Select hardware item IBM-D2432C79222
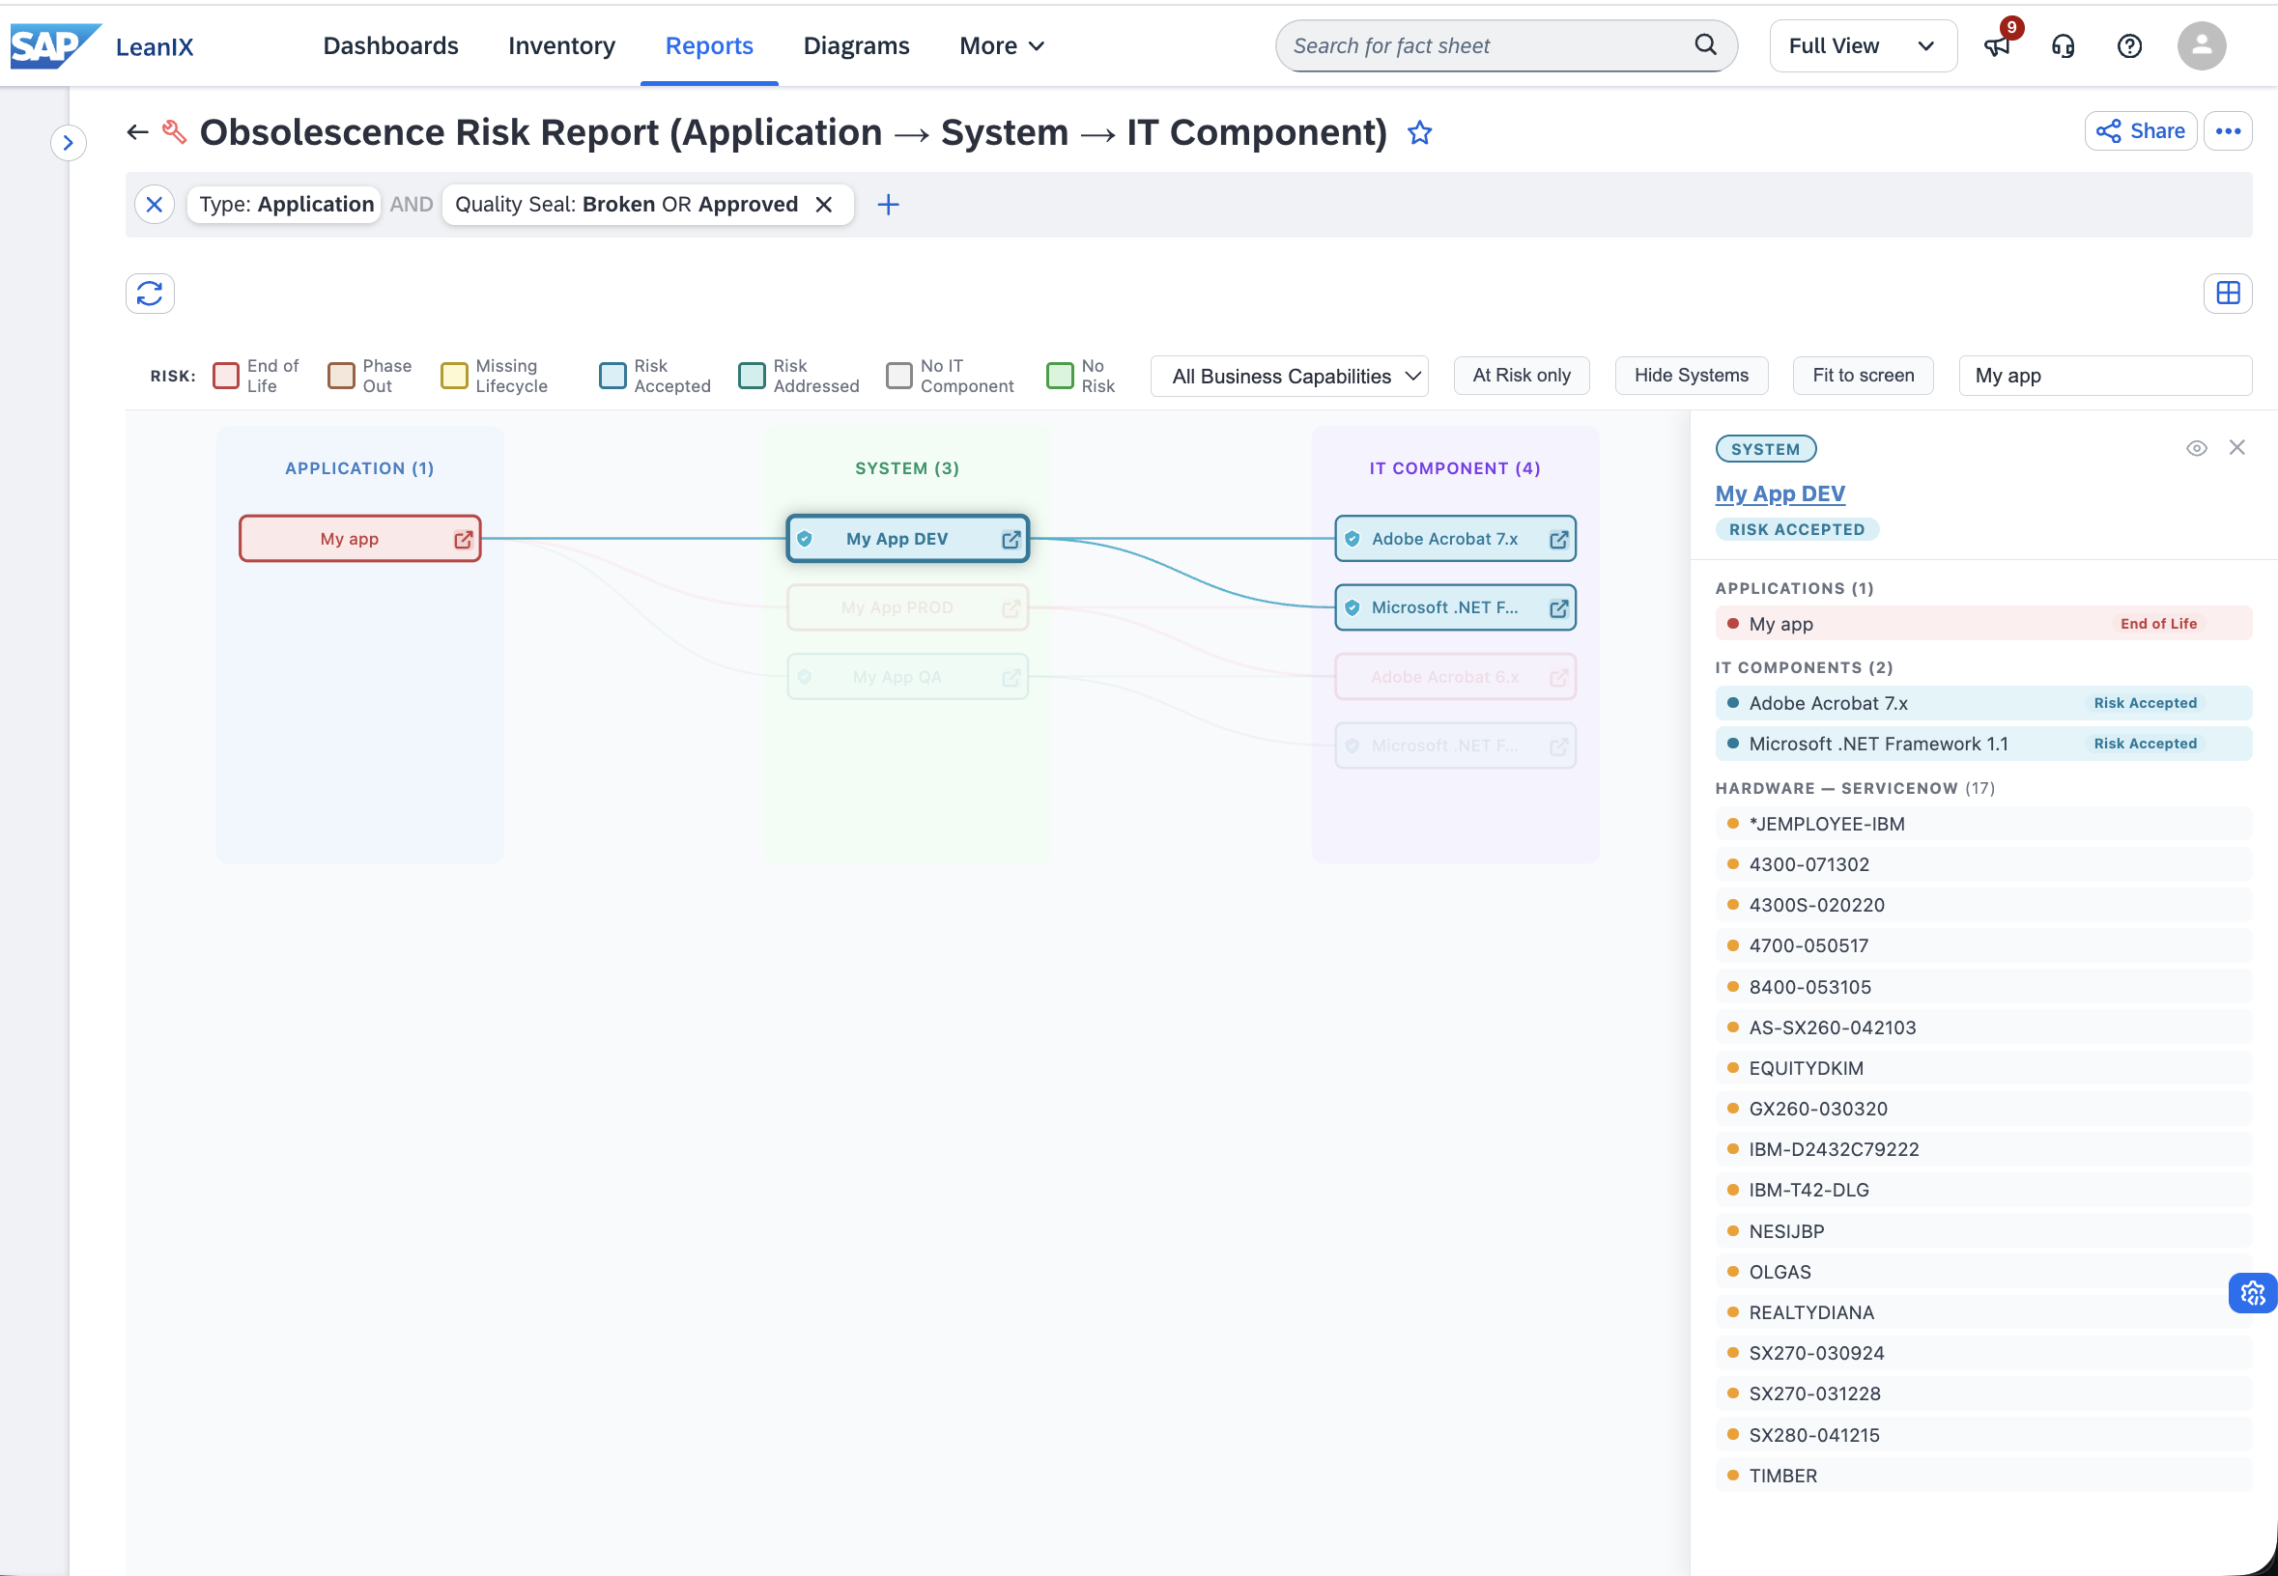 pyautogui.click(x=1983, y=1149)
